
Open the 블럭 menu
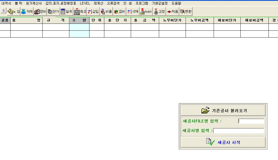click(19, 3)
